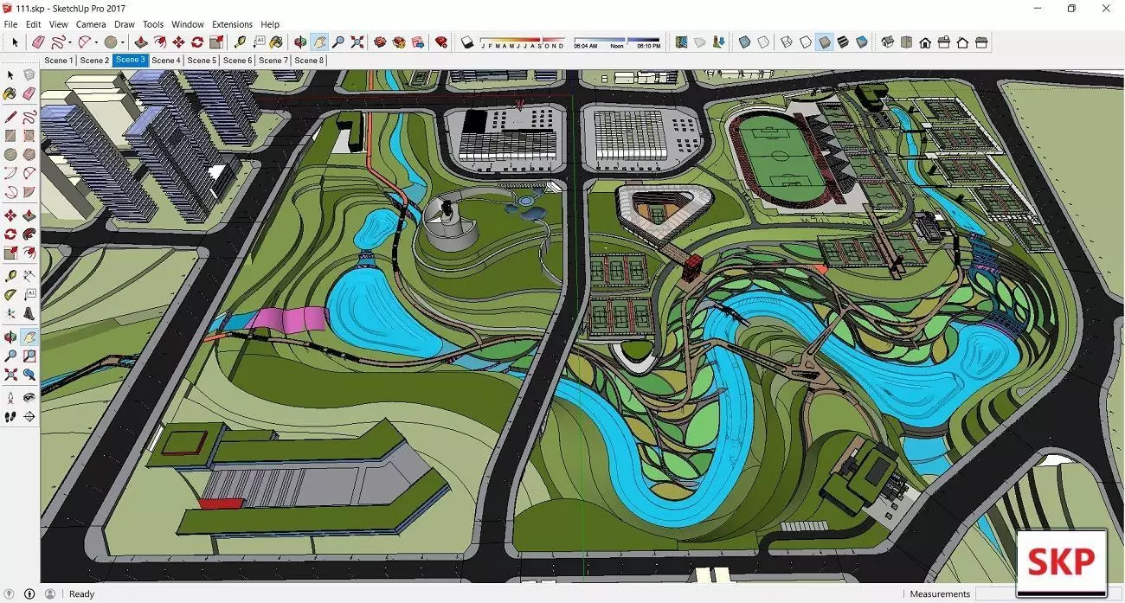Switch to the Scene 1 tab
Viewport: 1125px width, 603px height.
click(59, 61)
